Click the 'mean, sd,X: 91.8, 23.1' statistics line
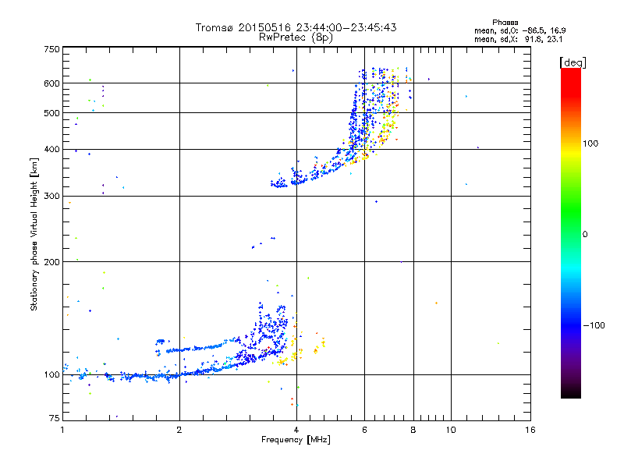The width and height of the screenshot is (624, 468). point(518,39)
